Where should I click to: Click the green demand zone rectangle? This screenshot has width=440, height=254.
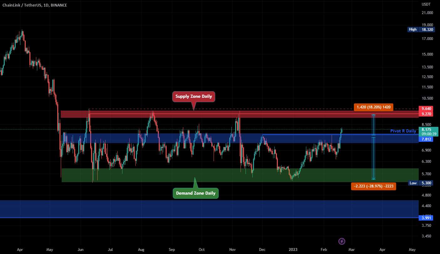point(240,175)
